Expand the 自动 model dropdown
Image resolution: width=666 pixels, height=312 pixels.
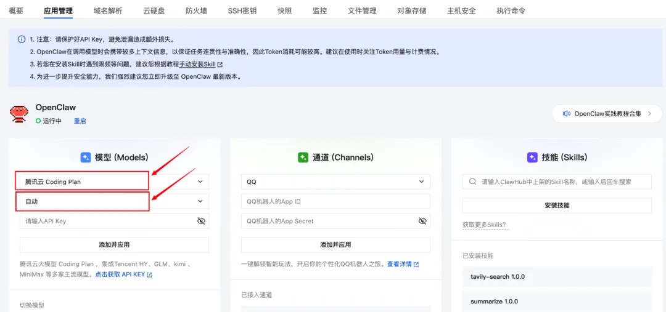pos(114,201)
